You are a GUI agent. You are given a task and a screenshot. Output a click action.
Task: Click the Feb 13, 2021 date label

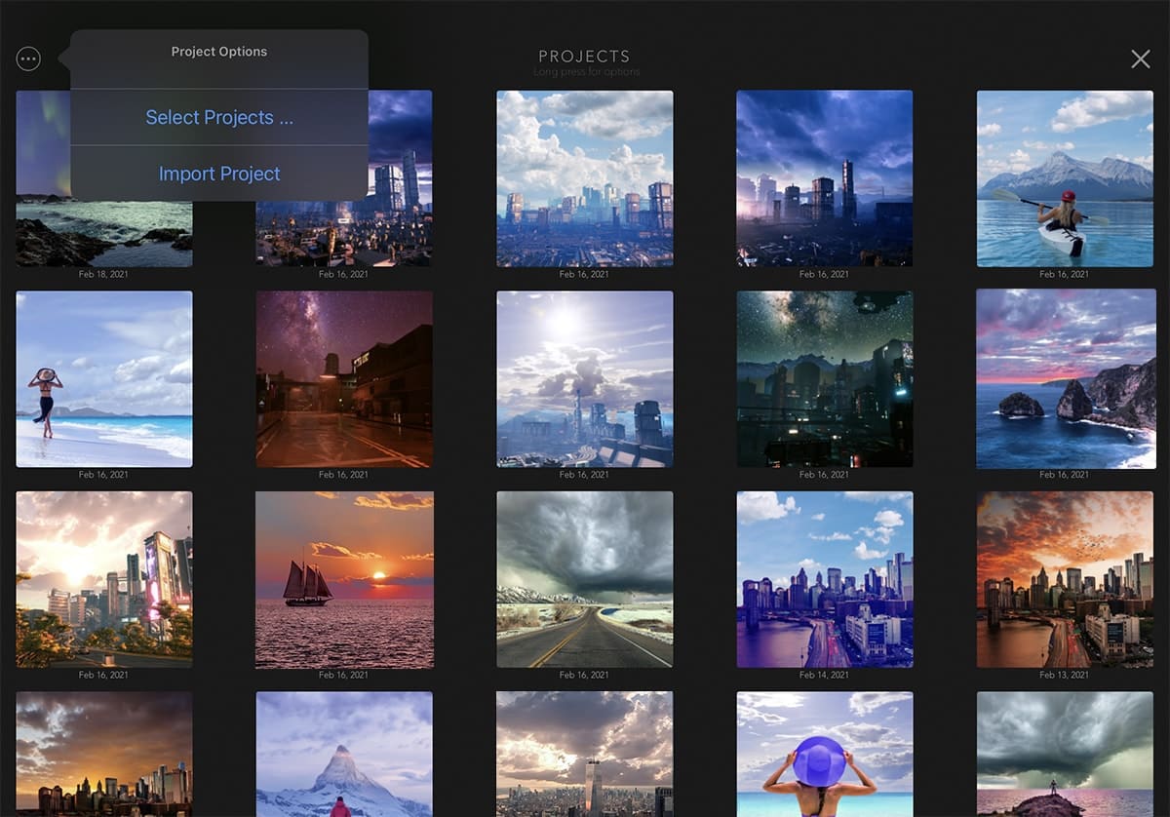pos(1065,676)
